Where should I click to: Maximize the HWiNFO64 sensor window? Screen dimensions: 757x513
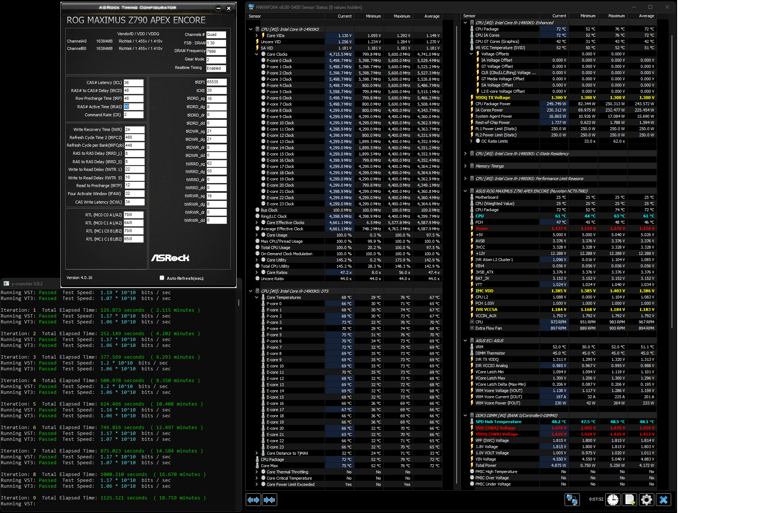[650, 7]
